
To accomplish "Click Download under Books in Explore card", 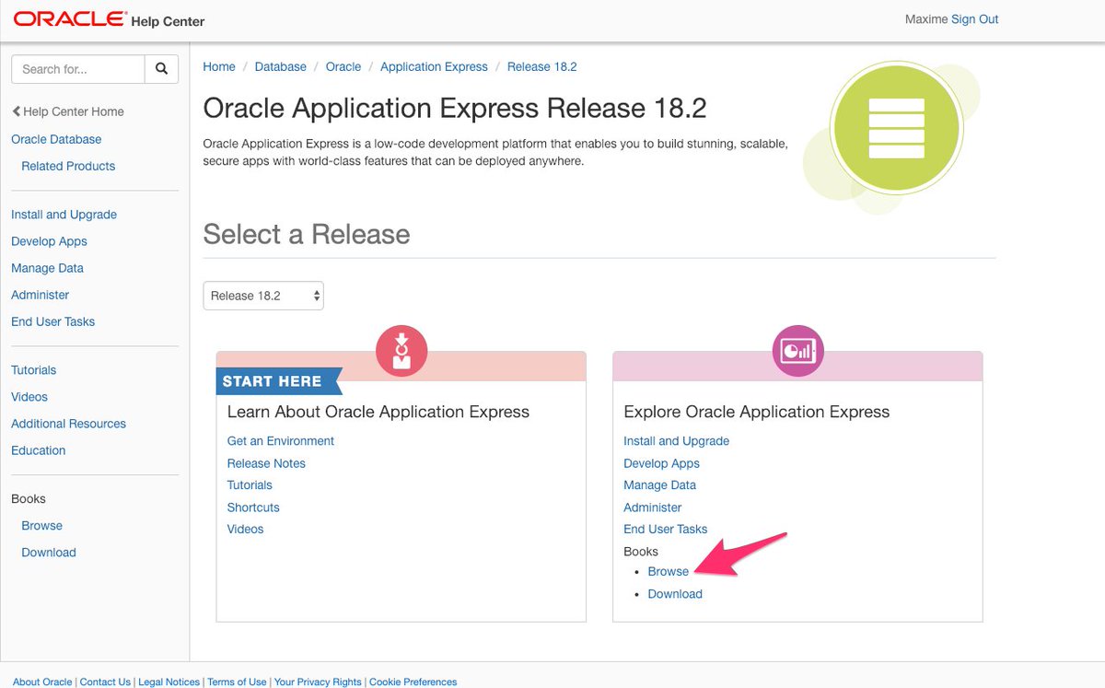I will tap(675, 594).
